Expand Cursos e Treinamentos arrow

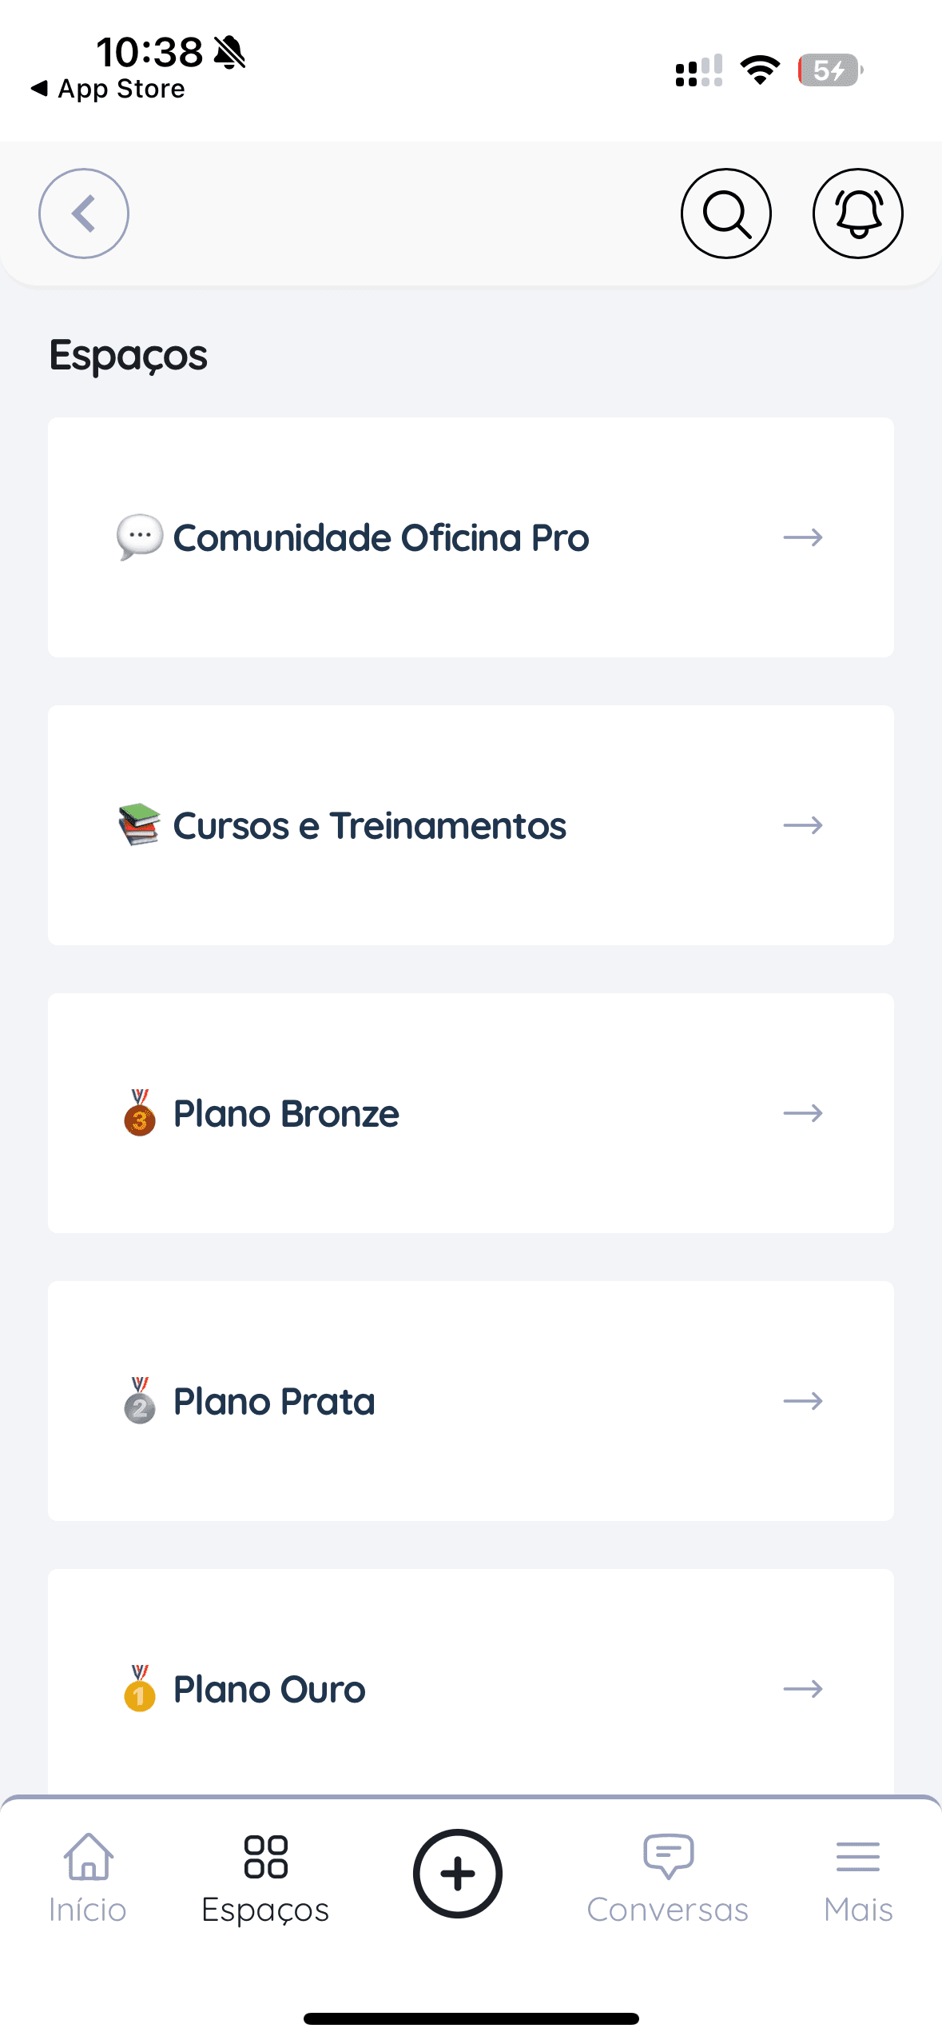pyautogui.click(x=803, y=825)
